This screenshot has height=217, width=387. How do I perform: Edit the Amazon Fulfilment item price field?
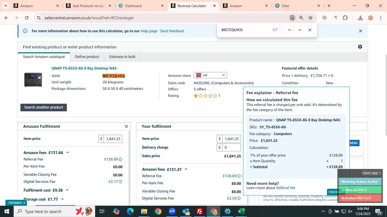click(113, 139)
